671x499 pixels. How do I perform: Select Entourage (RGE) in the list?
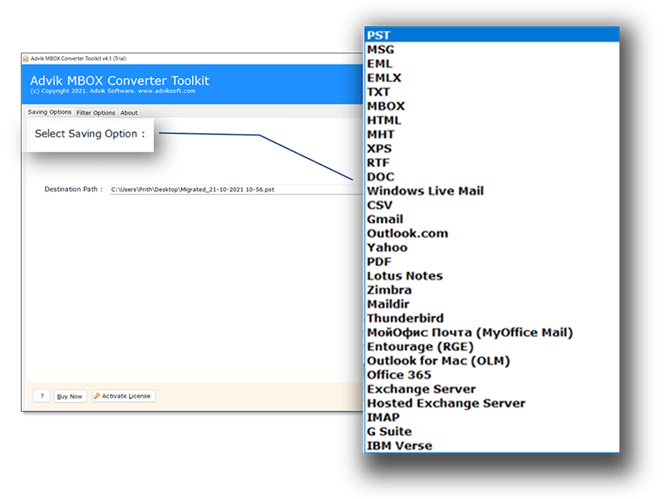pos(492,346)
